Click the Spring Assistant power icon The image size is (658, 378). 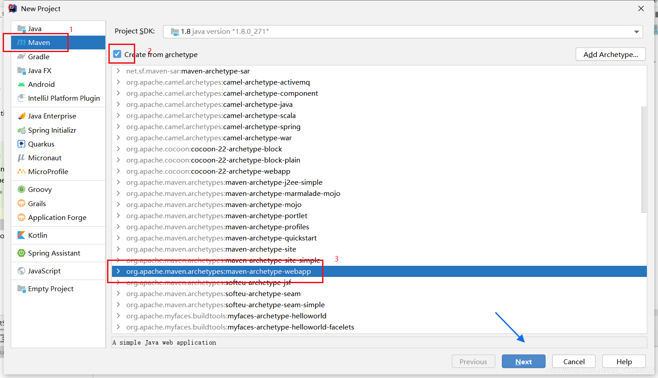[21, 253]
